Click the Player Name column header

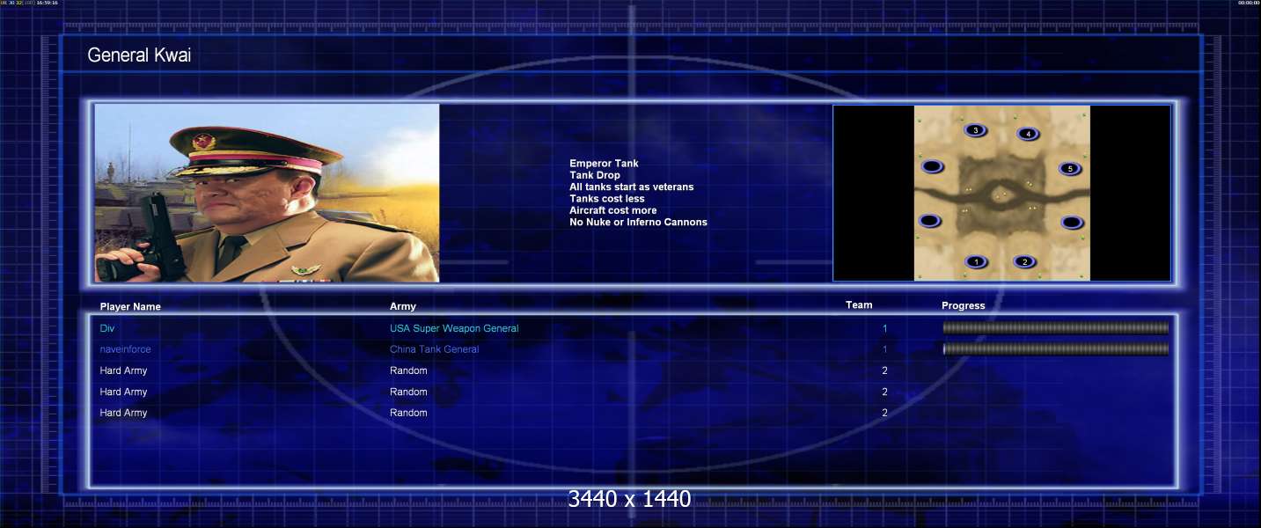tap(130, 307)
